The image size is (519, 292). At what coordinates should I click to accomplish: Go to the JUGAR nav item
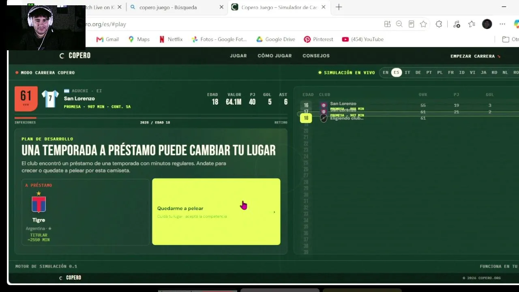[x=238, y=56]
